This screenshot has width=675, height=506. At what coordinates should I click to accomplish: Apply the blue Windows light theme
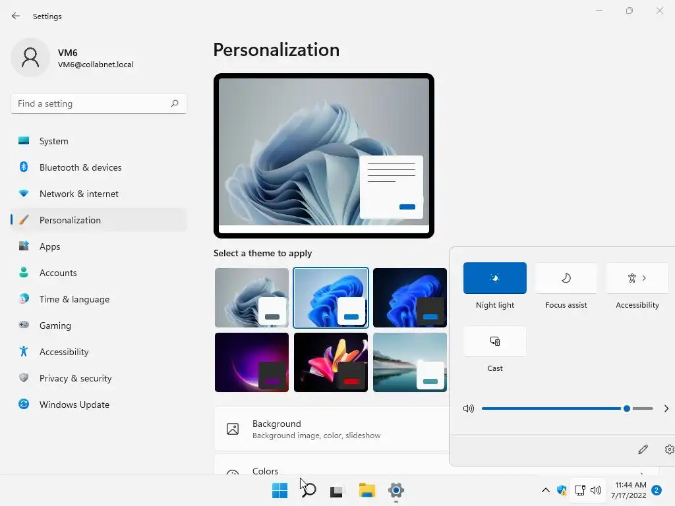click(x=331, y=298)
